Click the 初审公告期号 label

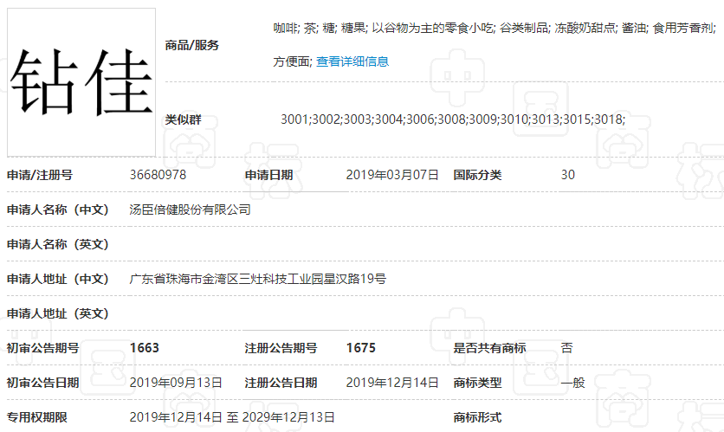(x=43, y=348)
